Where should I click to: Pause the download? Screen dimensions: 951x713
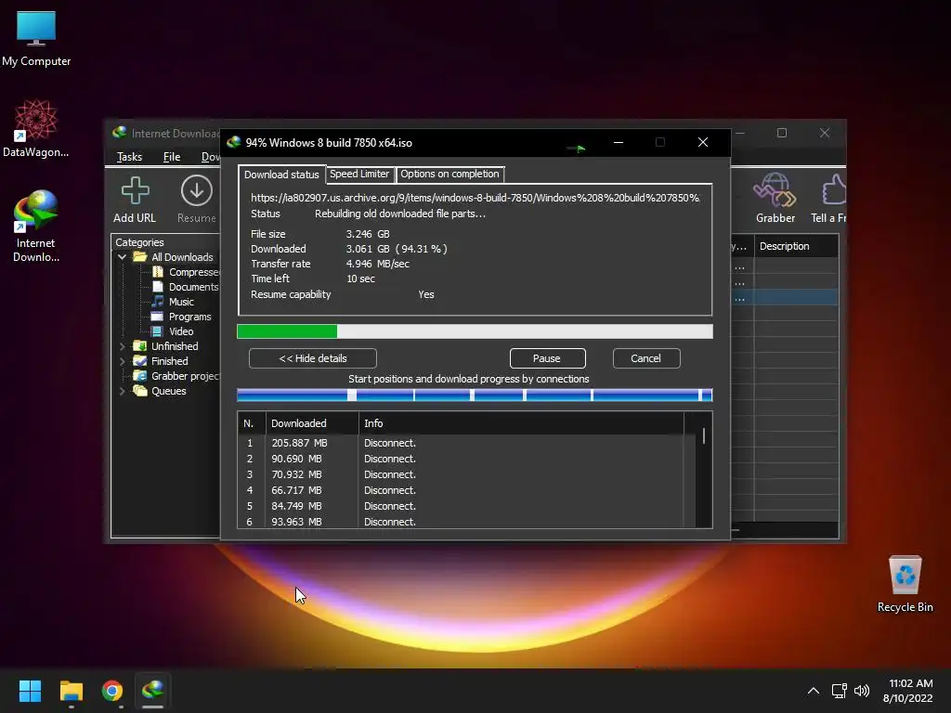pos(547,358)
